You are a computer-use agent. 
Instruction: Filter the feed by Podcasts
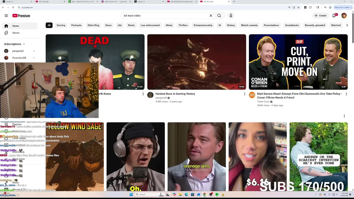click(76, 25)
